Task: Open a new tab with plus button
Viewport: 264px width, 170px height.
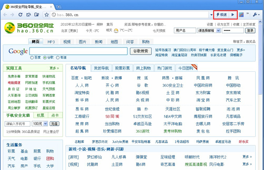Action: [59, 7]
